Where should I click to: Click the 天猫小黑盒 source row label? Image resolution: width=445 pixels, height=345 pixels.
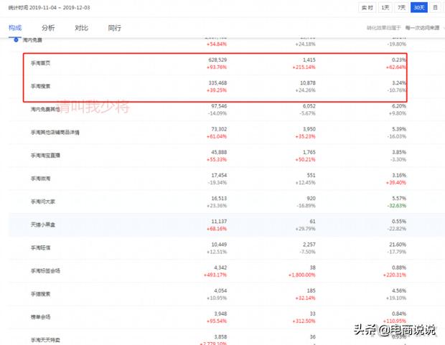(x=43, y=225)
